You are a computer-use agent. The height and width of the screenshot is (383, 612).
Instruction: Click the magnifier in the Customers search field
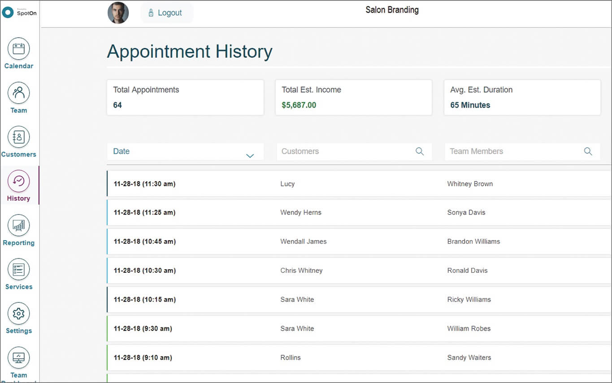pyautogui.click(x=420, y=151)
